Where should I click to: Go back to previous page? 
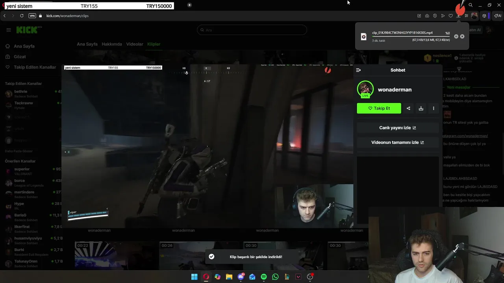[x=4, y=16]
